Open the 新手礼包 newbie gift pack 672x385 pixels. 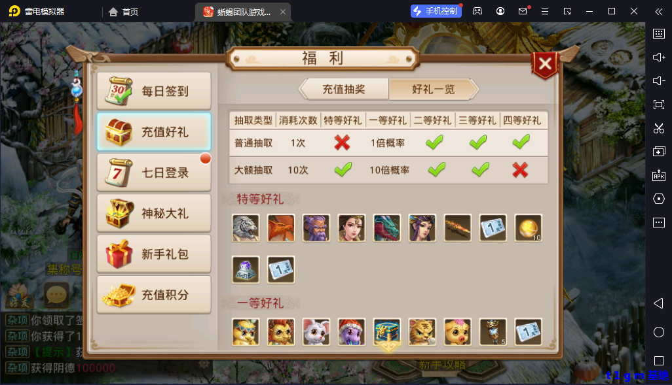[154, 254]
